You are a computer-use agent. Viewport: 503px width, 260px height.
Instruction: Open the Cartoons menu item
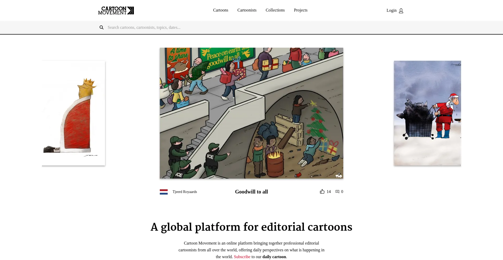220,10
